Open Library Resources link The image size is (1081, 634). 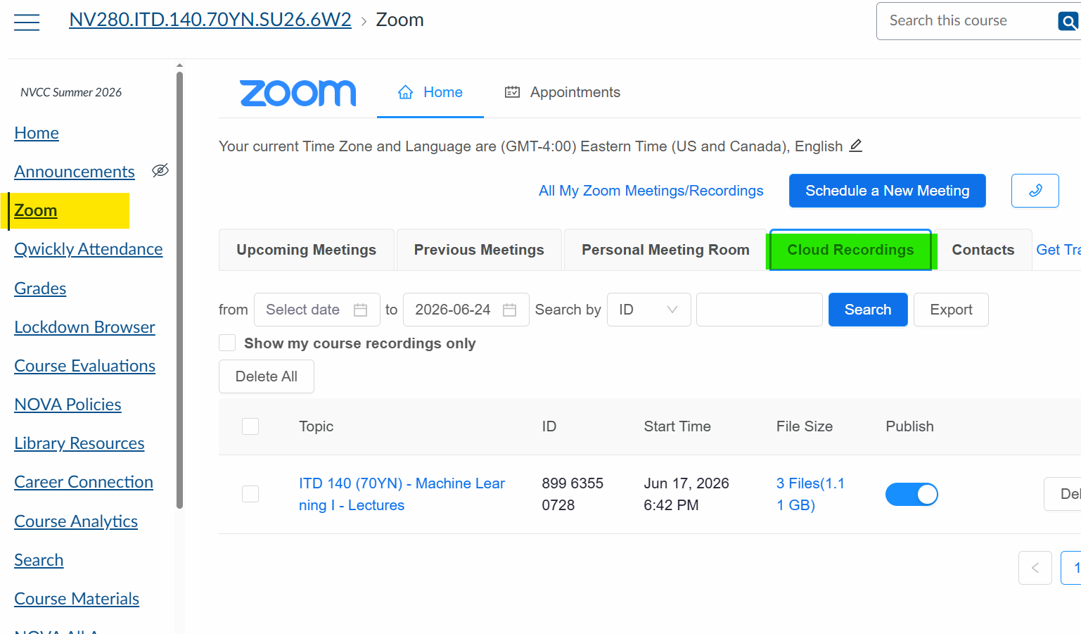(79, 443)
